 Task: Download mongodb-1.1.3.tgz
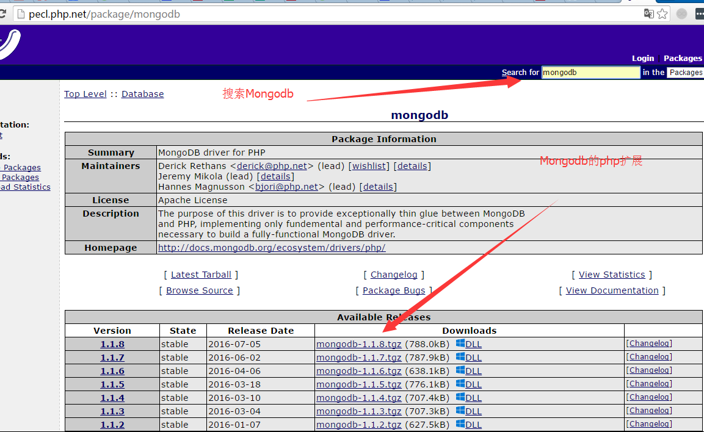(x=359, y=411)
